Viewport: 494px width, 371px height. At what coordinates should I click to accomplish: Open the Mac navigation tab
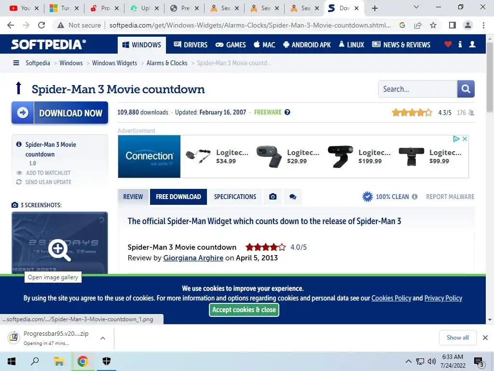264,45
